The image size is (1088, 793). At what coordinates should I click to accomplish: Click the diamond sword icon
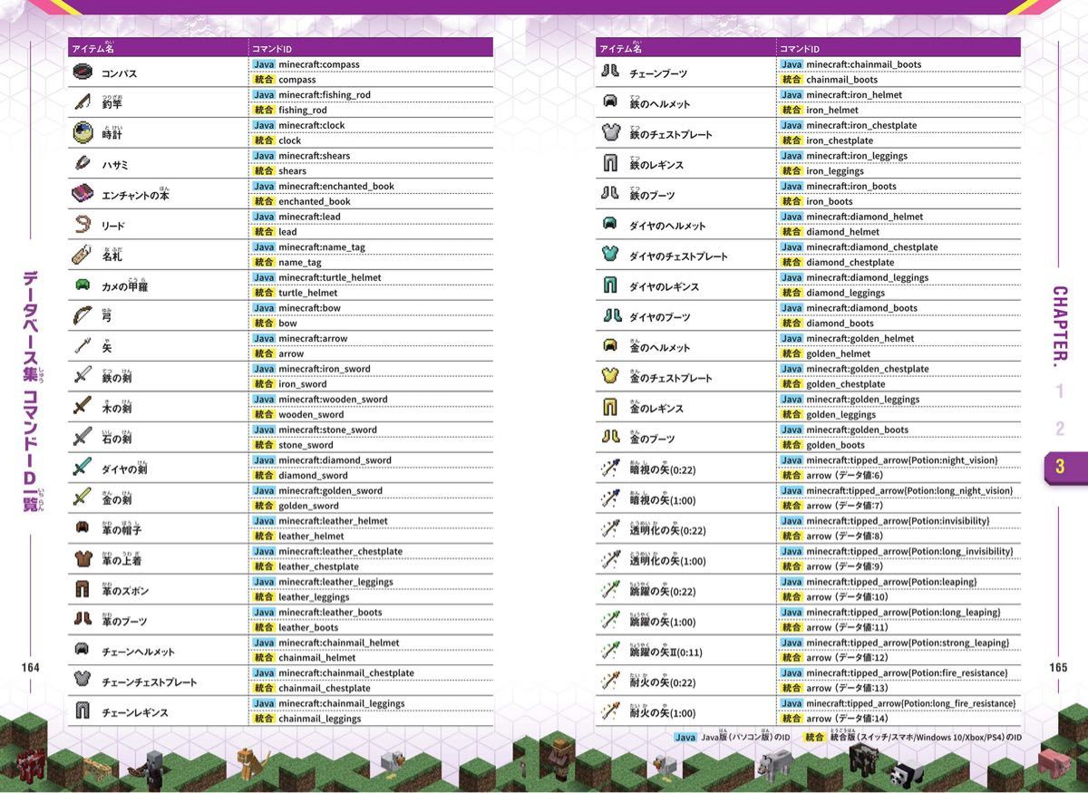[83, 468]
